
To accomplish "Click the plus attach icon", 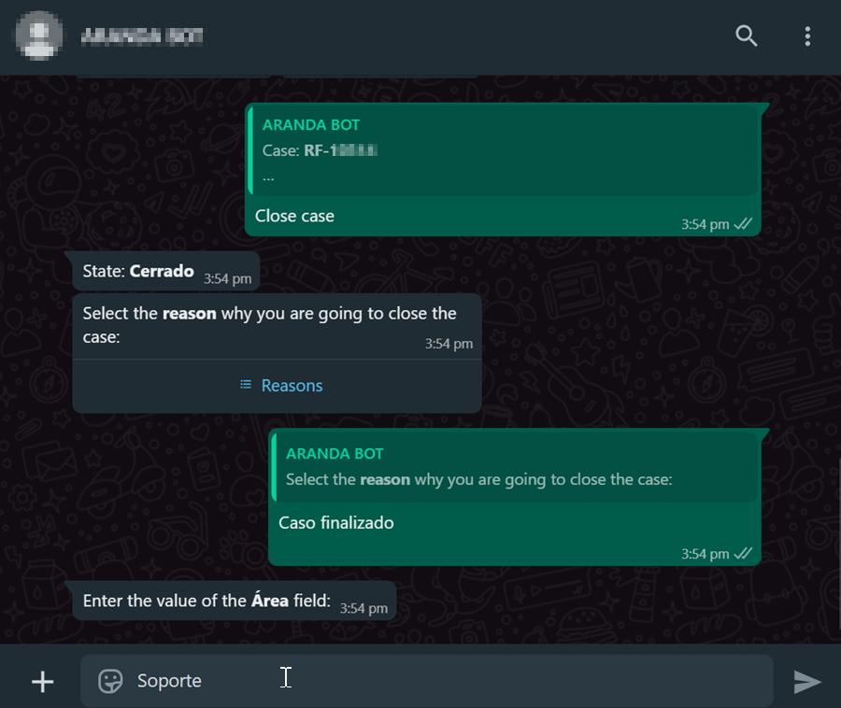I will (x=42, y=682).
